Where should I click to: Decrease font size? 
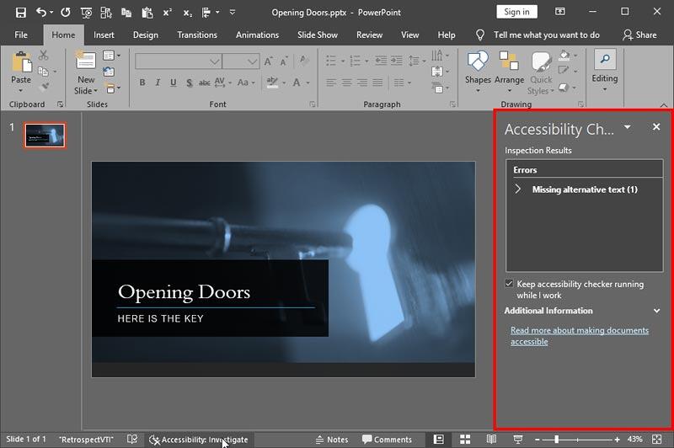[284, 61]
